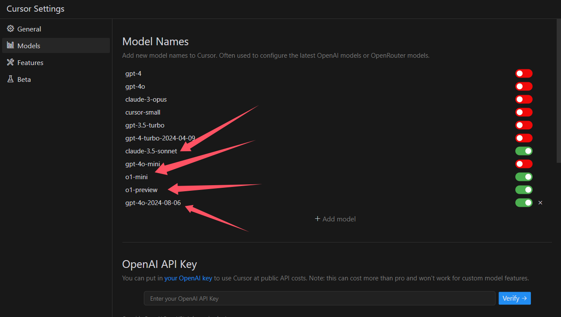This screenshot has width=561, height=317.
Task: Disable the o1-mini toggle
Action: (x=524, y=177)
